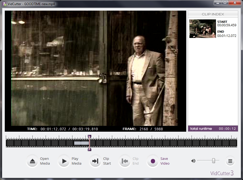The width and height of the screenshot is (243, 180).
Task: Click the TIME 00:01:12.072 readout
Action: (47, 129)
